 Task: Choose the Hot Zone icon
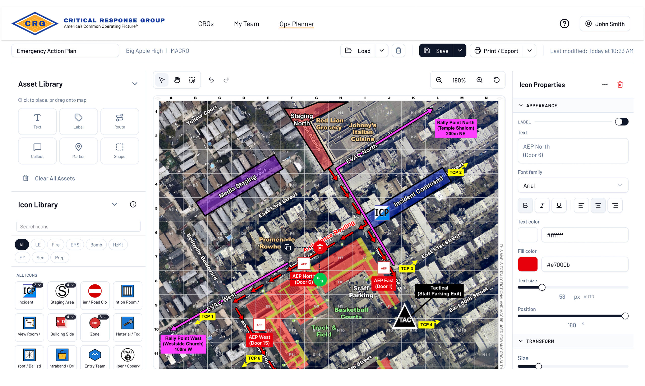pyautogui.click(x=95, y=328)
